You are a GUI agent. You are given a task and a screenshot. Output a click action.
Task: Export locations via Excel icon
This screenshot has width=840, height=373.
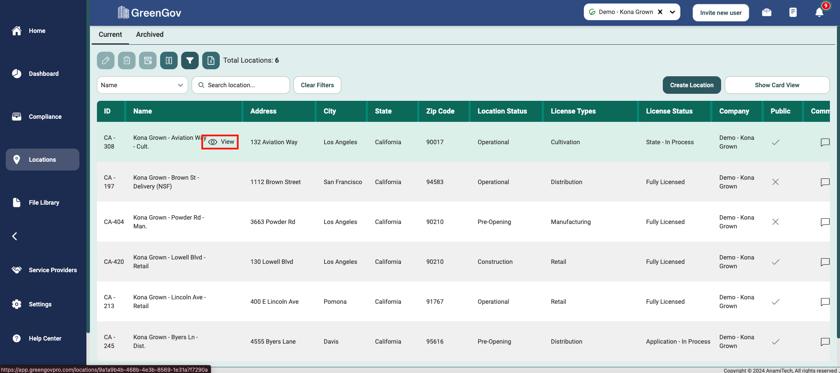[211, 60]
